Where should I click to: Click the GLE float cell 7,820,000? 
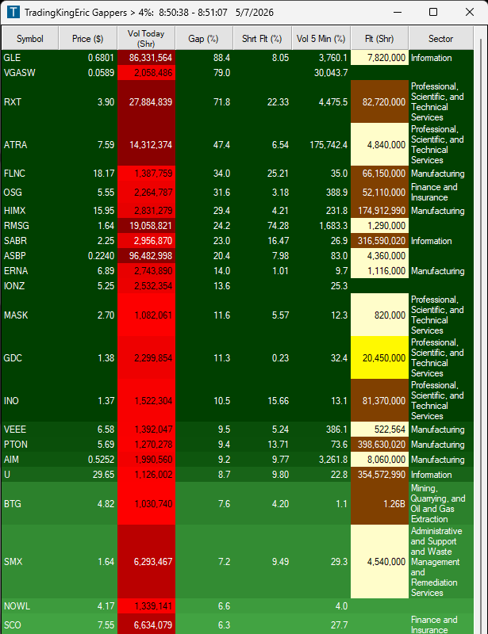pos(379,57)
